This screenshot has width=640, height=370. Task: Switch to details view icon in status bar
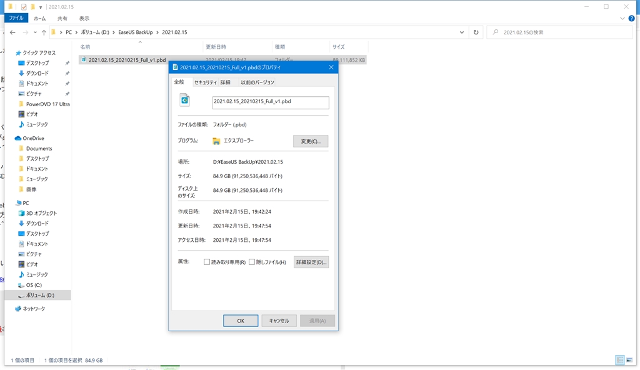pyautogui.click(x=620, y=360)
